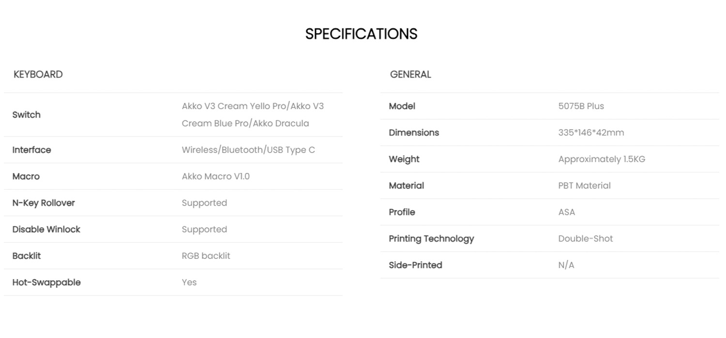Click the Printing Technology label
Image resolution: width=726 pixels, height=338 pixels.
point(432,239)
